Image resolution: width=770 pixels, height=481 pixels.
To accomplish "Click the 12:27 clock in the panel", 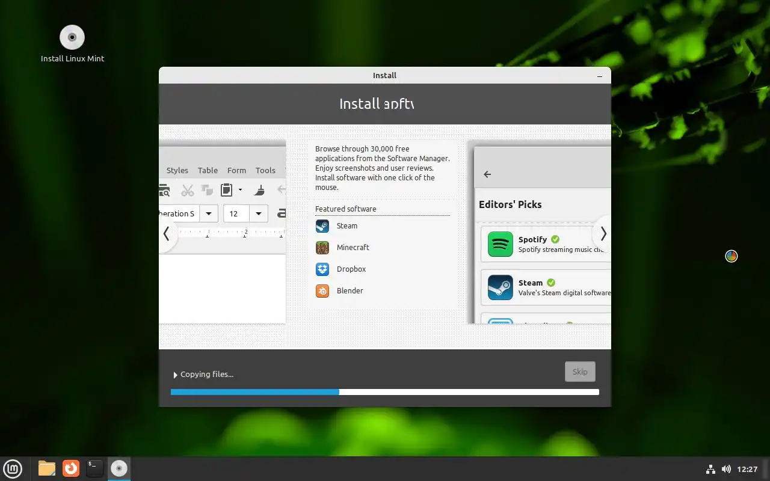I will (x=747, y=469).
